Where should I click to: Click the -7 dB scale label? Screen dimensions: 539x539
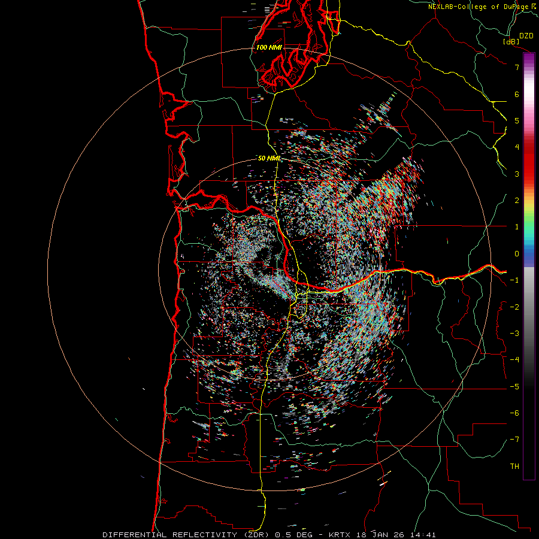coord(514,440)
